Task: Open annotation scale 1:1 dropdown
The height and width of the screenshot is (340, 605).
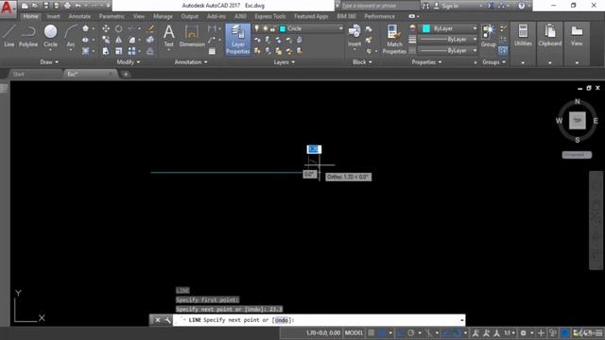Action: pos(510,332)
